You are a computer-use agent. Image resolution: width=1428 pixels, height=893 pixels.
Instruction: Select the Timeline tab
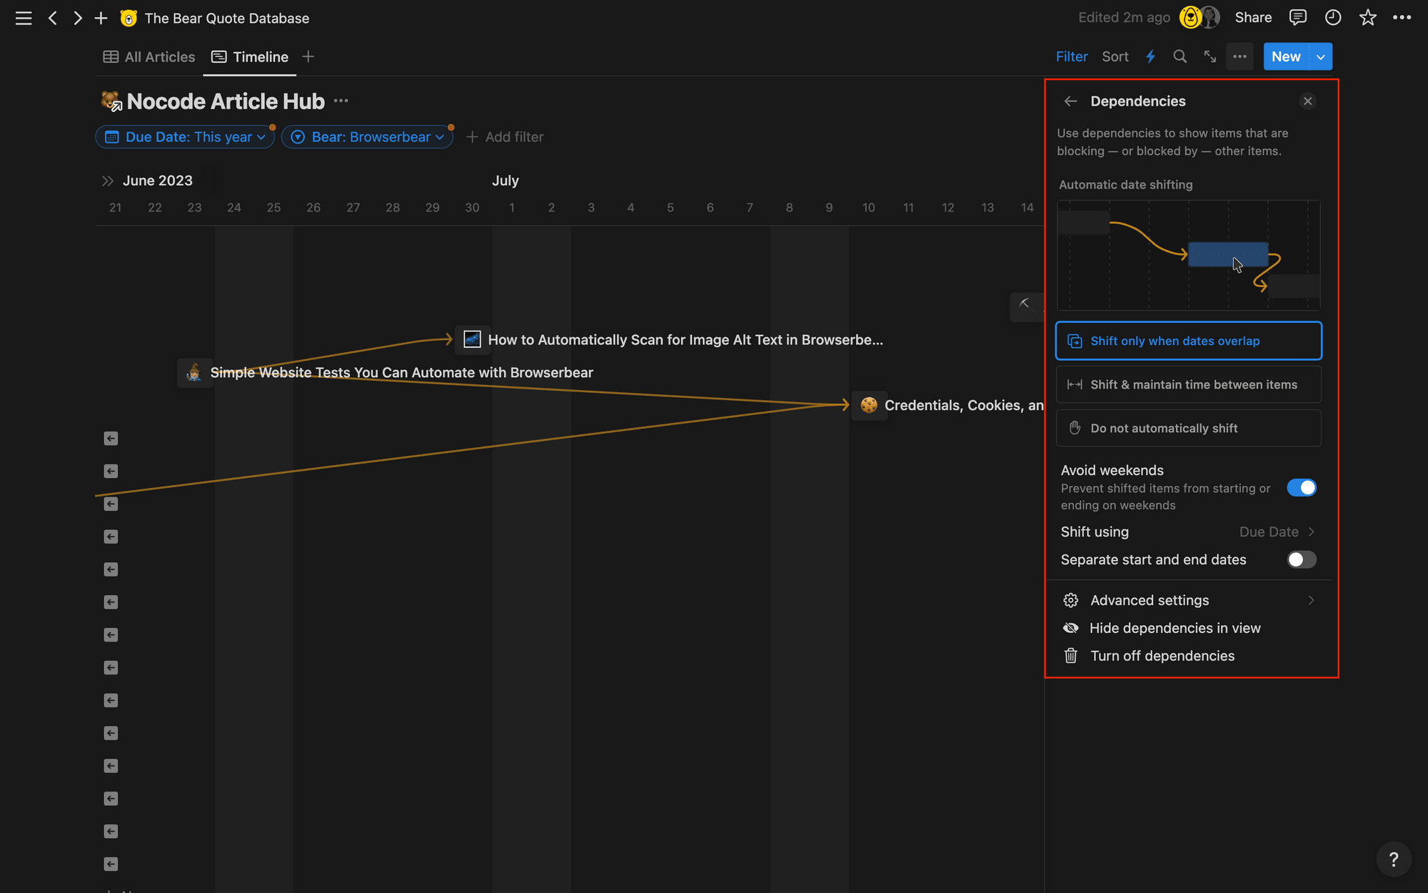(x=249, y=56)
